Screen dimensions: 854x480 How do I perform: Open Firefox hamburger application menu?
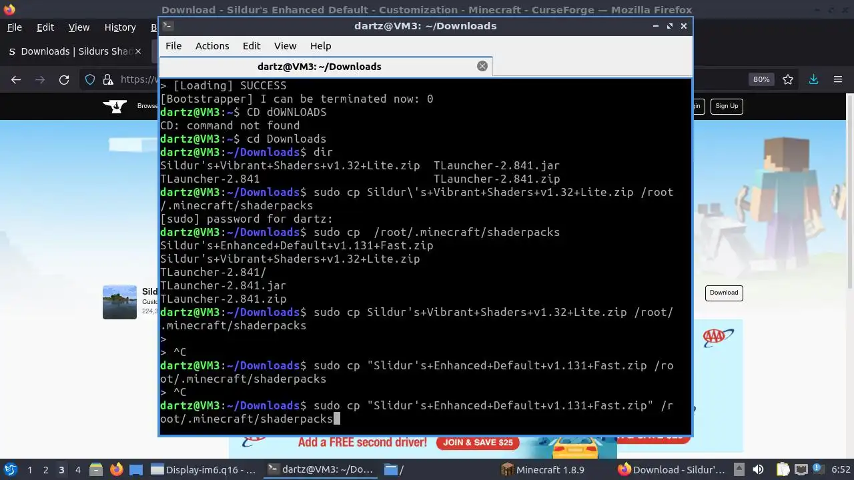tap(838, 79)
